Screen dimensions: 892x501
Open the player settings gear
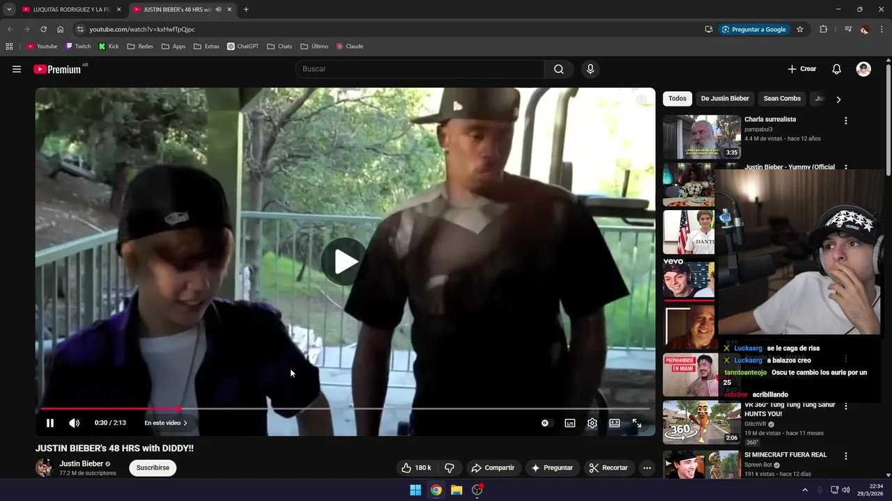pyautogui.click(x=592, y=423)
